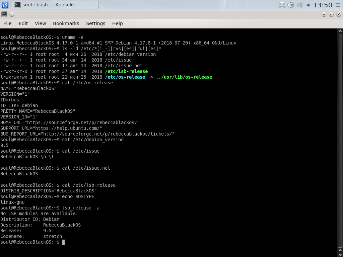This screenshot has width=343, height=257.
Task: Click the ../usr/lib/os-release link target
Action: 184,77
